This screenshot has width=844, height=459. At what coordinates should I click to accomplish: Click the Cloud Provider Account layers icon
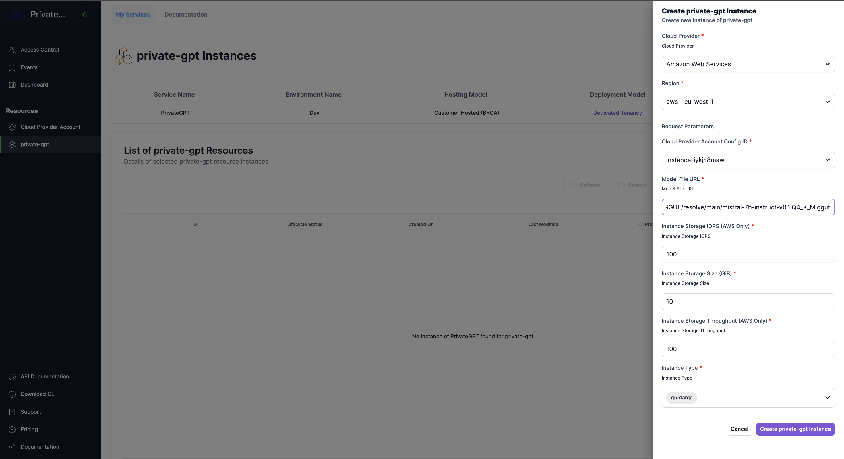point(12,127)
